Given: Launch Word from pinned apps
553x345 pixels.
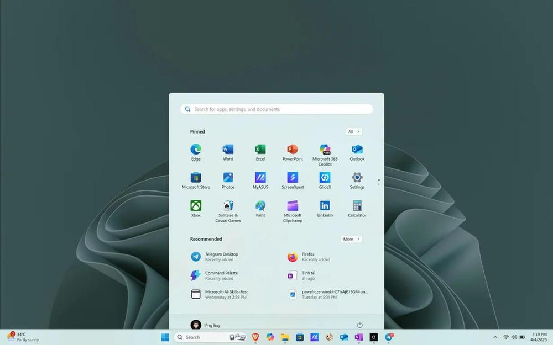Looking at the screenshot, I should (x=228, y=152).
